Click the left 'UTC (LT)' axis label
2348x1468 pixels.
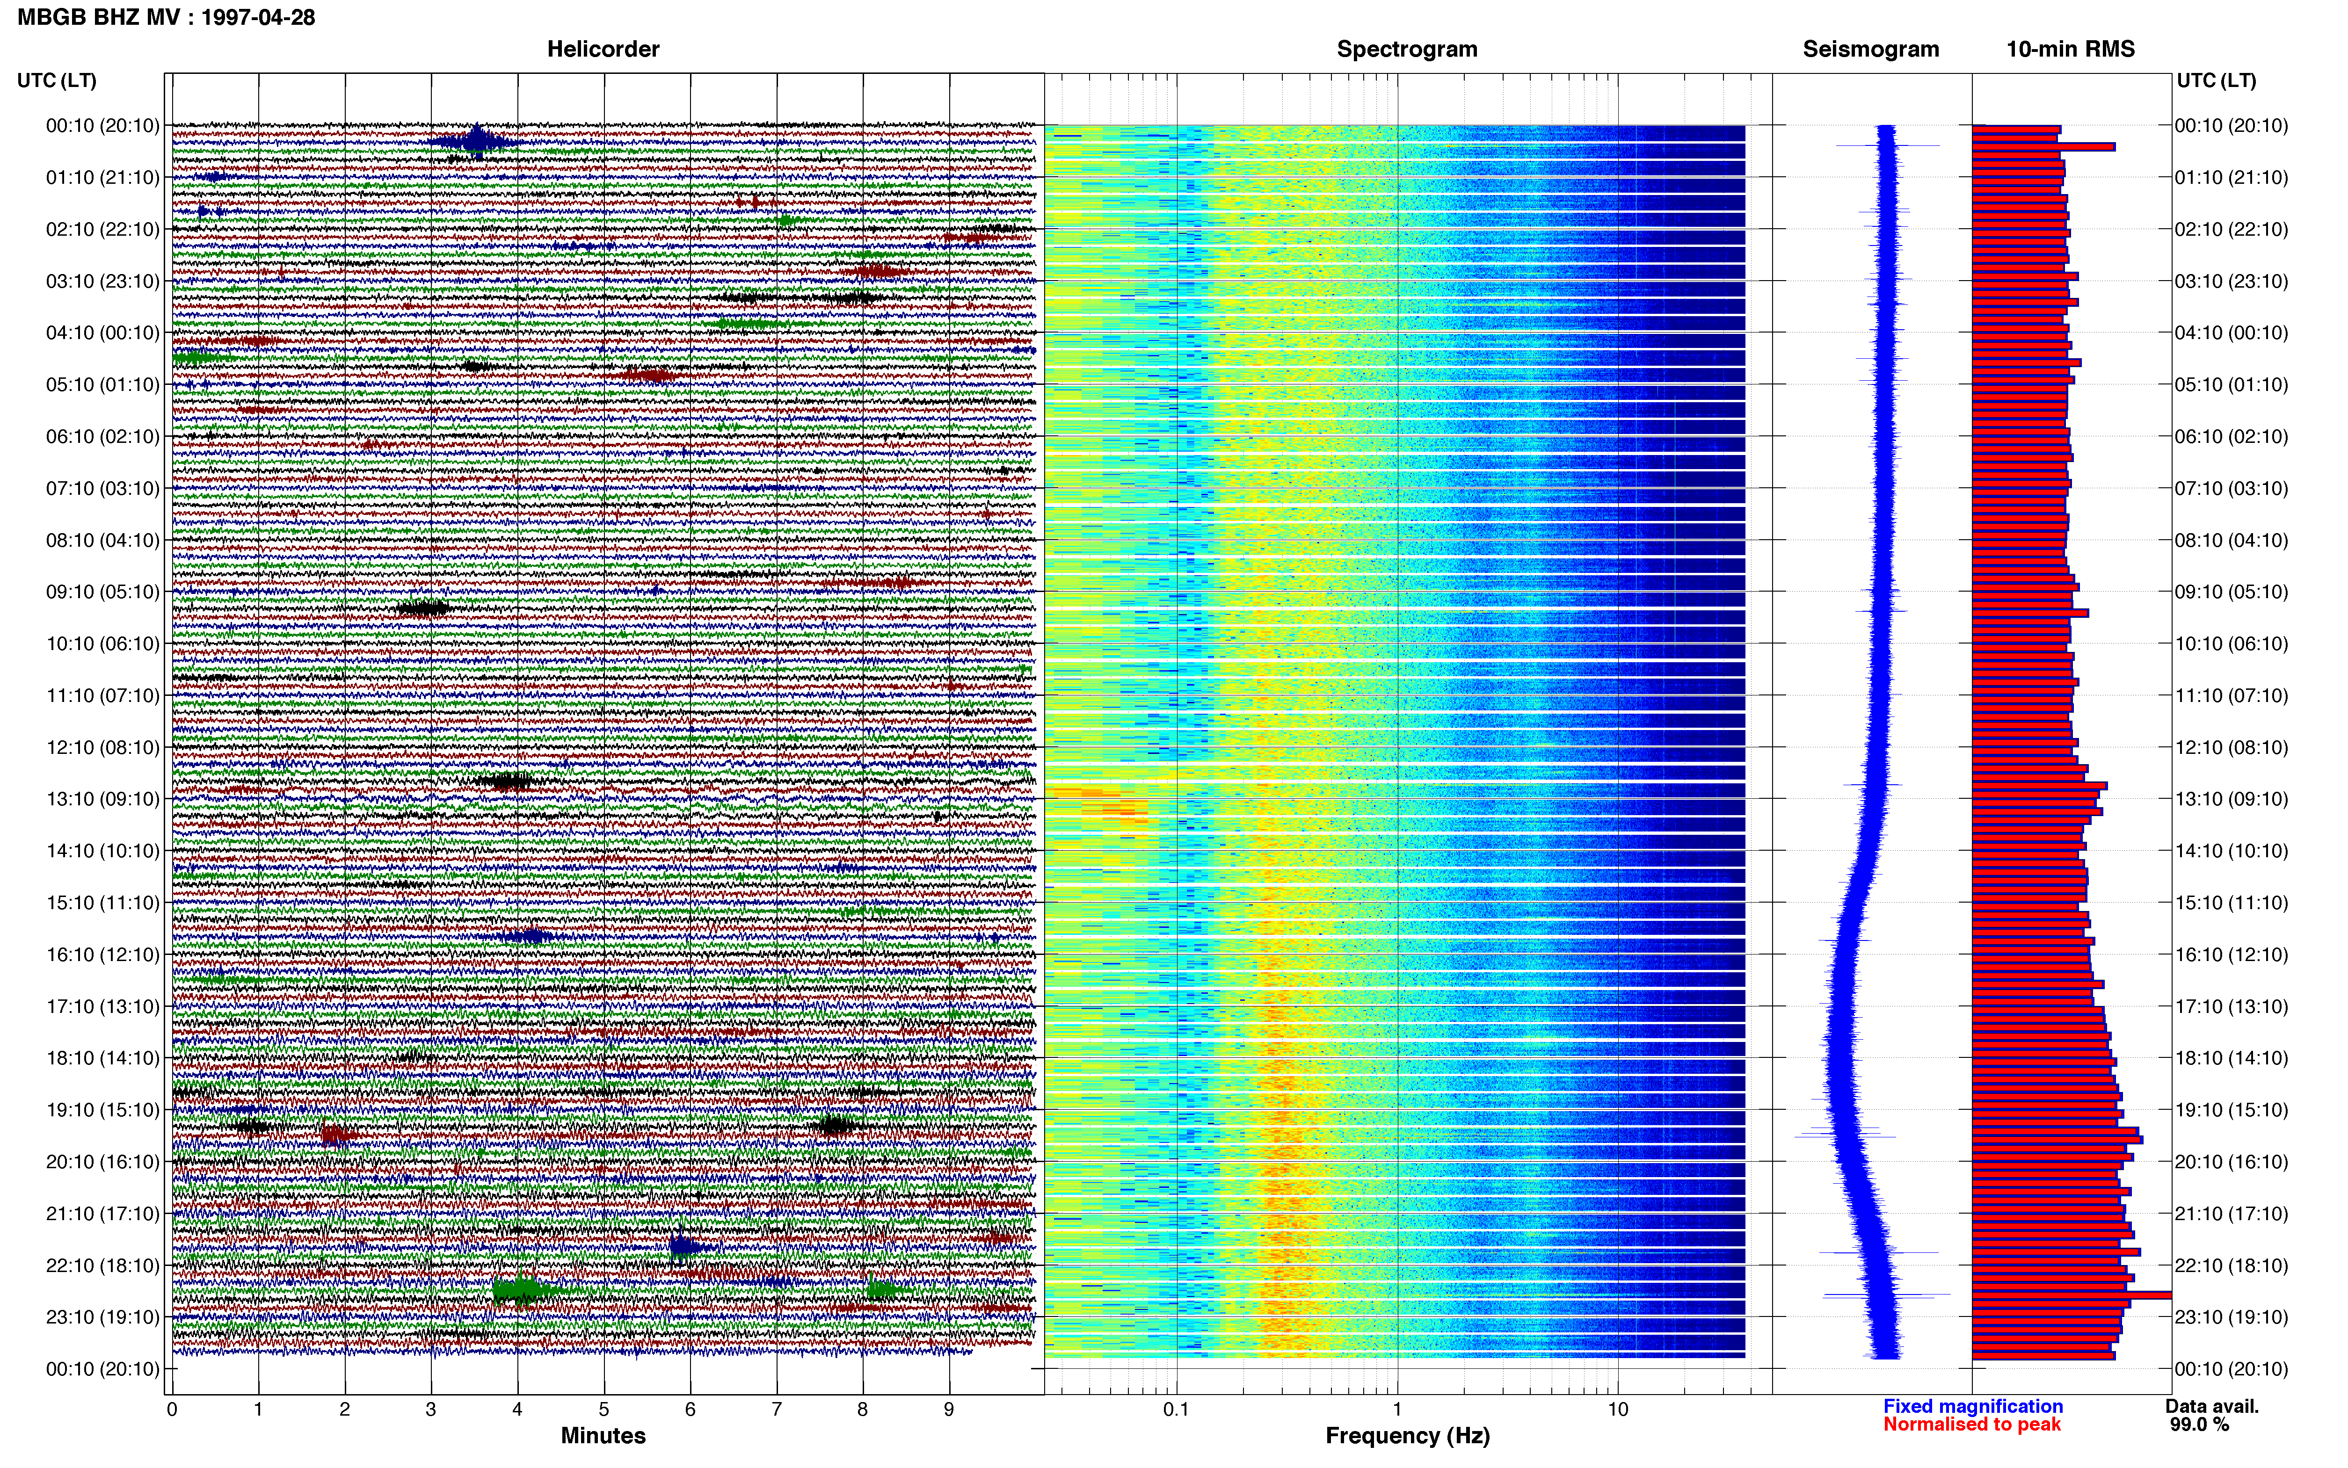[56, 80]
